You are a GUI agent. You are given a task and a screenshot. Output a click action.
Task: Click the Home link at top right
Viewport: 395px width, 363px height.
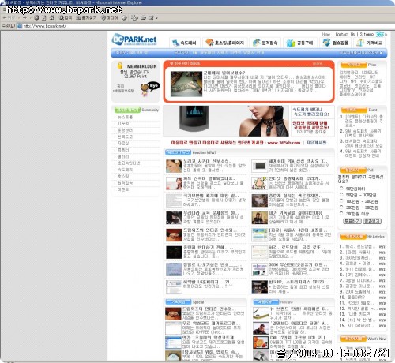[x=325, y=34]
